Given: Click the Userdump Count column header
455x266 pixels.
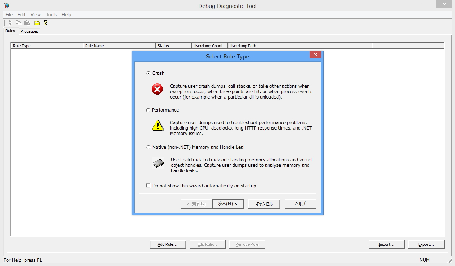Looking at the screenshot, I should [210, 45].
